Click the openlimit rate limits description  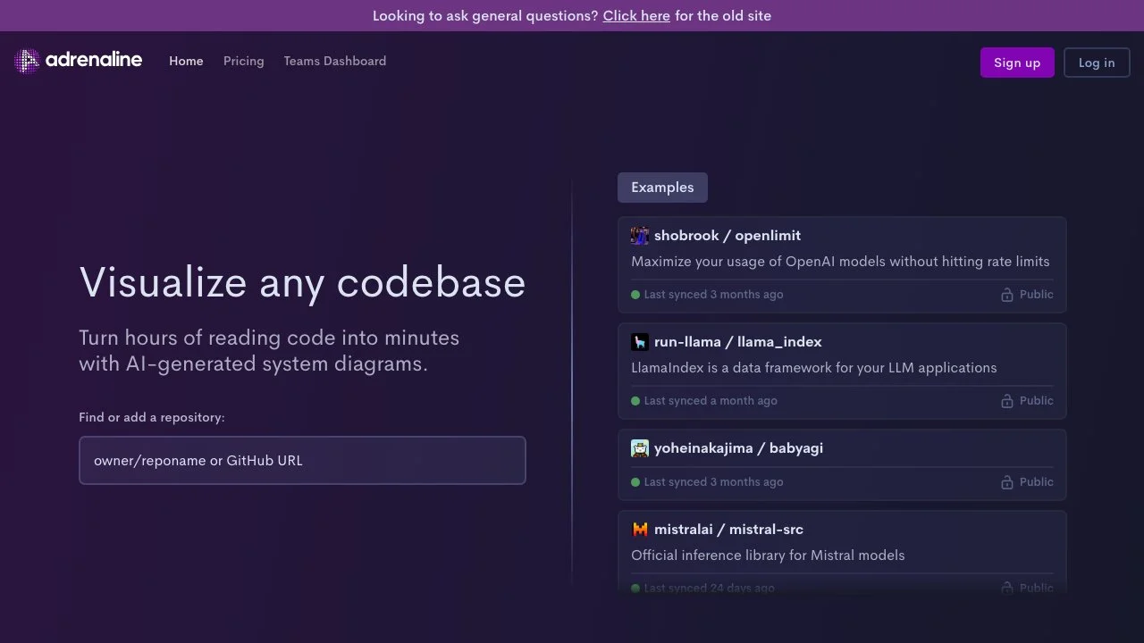tap(840, 262)
